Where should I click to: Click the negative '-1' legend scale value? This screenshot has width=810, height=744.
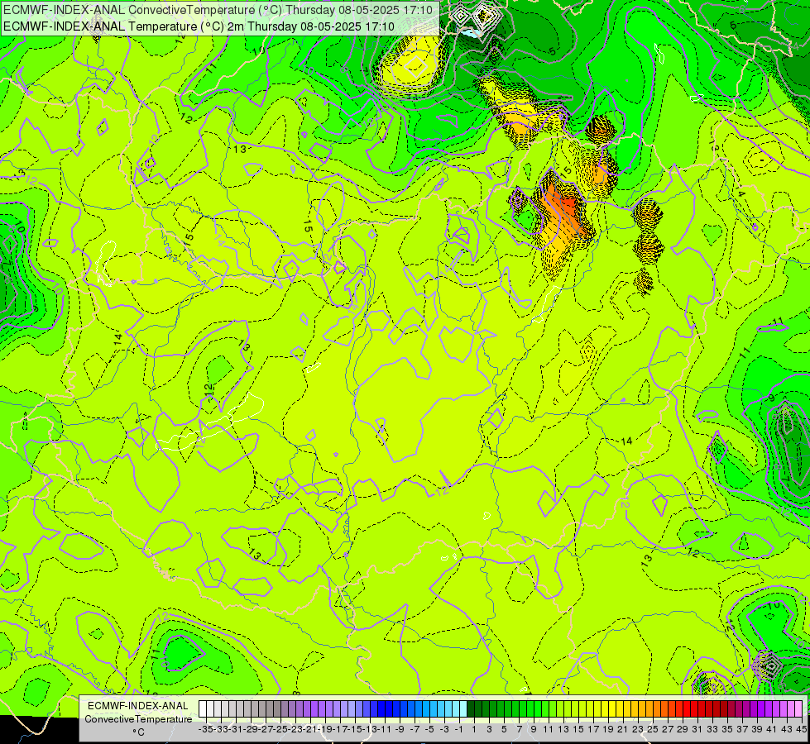(x=459, y=730)
